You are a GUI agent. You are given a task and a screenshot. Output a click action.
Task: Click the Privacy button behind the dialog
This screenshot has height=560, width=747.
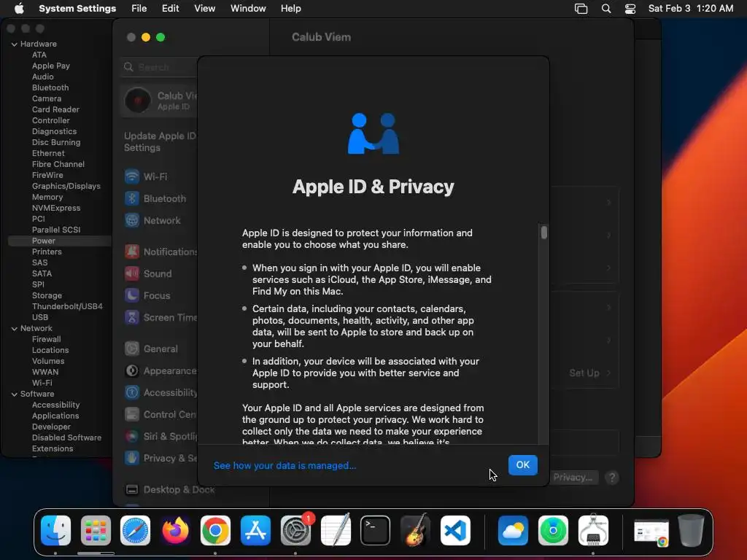[573, 477]
